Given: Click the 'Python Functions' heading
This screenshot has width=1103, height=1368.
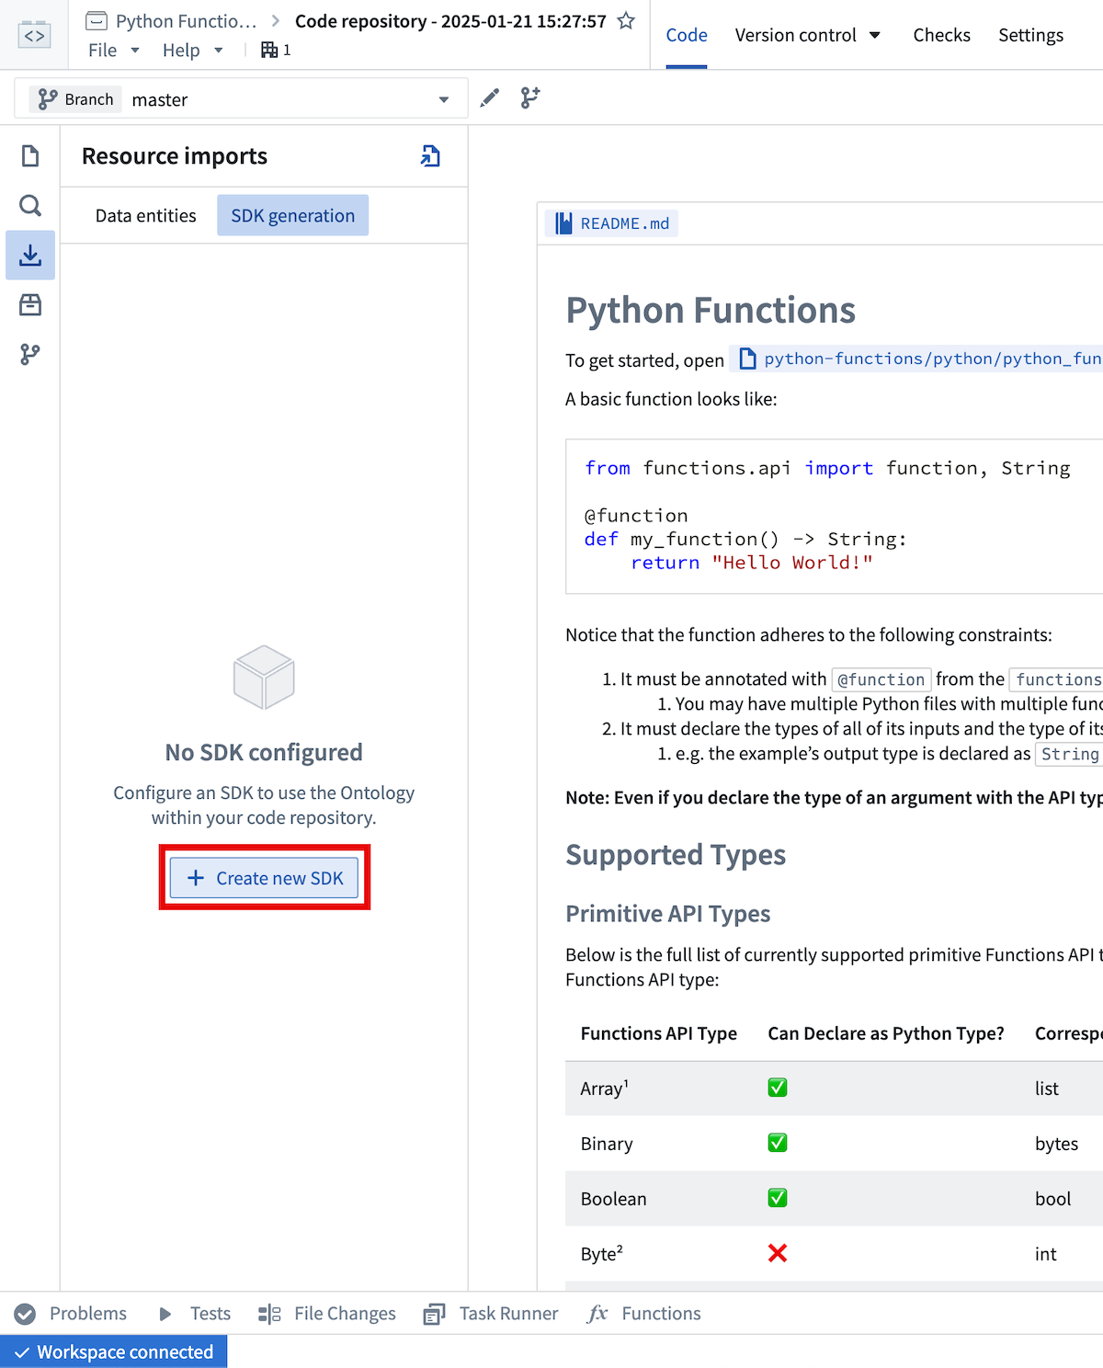Looking at the screenshot, I should point(711,311).
